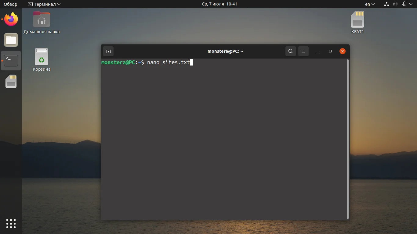Open Корзина trash icon
The width and height of the screenshot is (417, 234).
(x=42, y=60)
